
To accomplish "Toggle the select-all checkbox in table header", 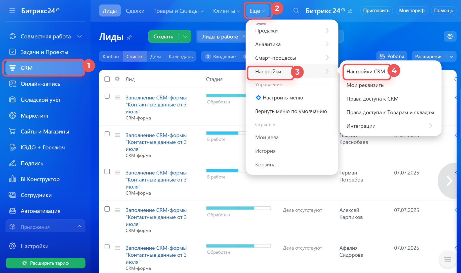I will tap(107, 79).
